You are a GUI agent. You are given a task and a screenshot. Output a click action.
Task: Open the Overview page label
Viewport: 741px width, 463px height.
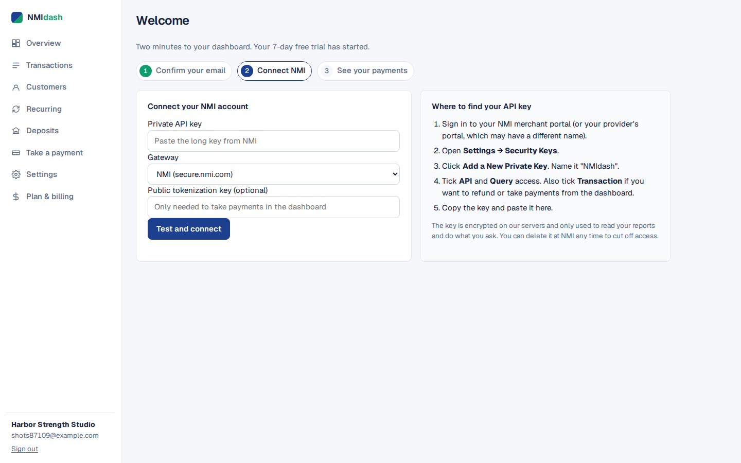[x=43, y=43]
